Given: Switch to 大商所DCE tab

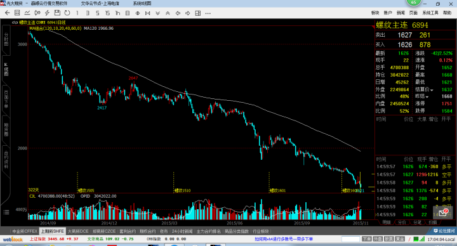Looking at the screenshot, I should [78, 231].
